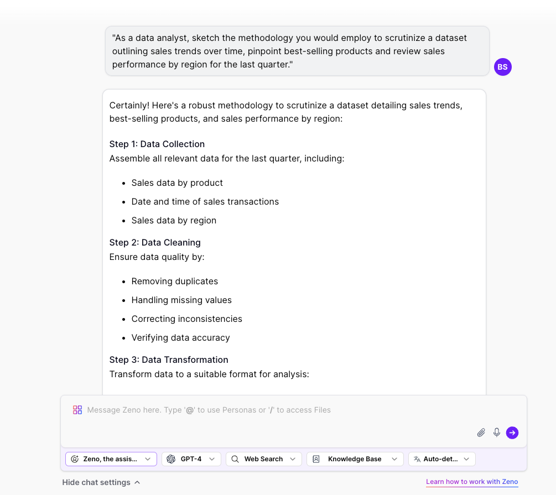Select the paperclip attachment icon
The image size is (556, 495).
pyautogui.click(x=481, y=433)
